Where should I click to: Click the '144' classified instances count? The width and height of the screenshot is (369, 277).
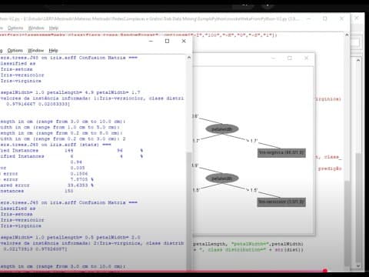point(69,150)
